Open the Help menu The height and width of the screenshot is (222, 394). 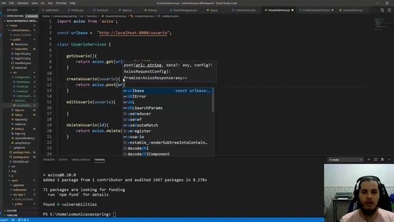(73, 3)
